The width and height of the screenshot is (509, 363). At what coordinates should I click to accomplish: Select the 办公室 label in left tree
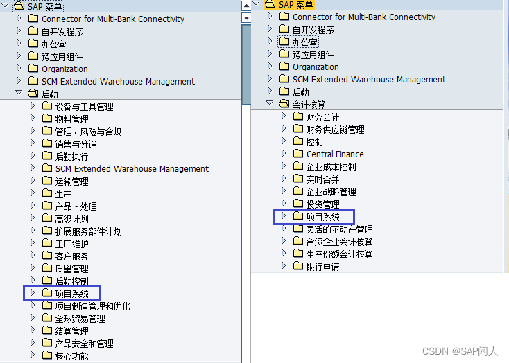pos(54,44)
